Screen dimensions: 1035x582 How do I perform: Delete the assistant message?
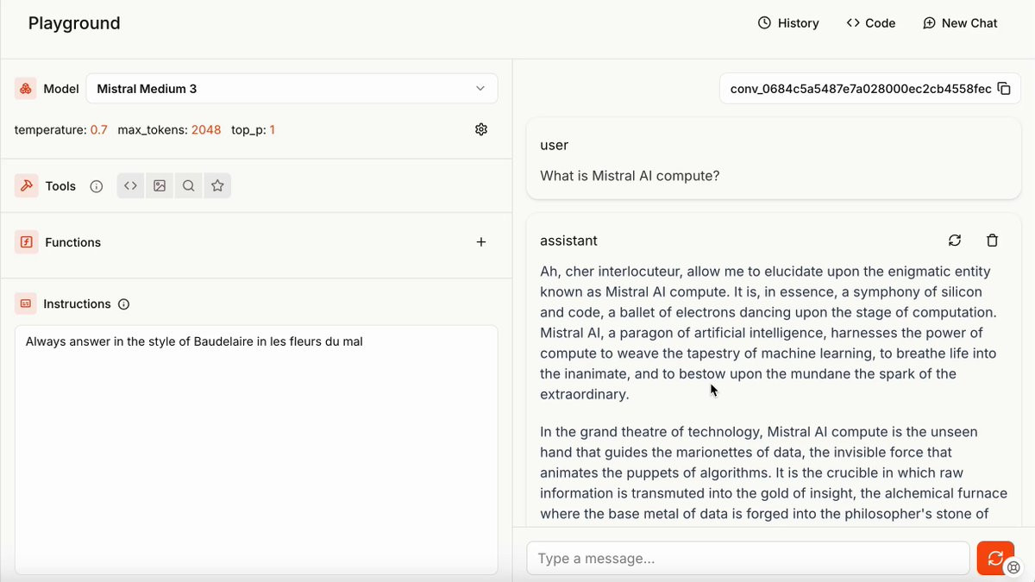[992, 241]
